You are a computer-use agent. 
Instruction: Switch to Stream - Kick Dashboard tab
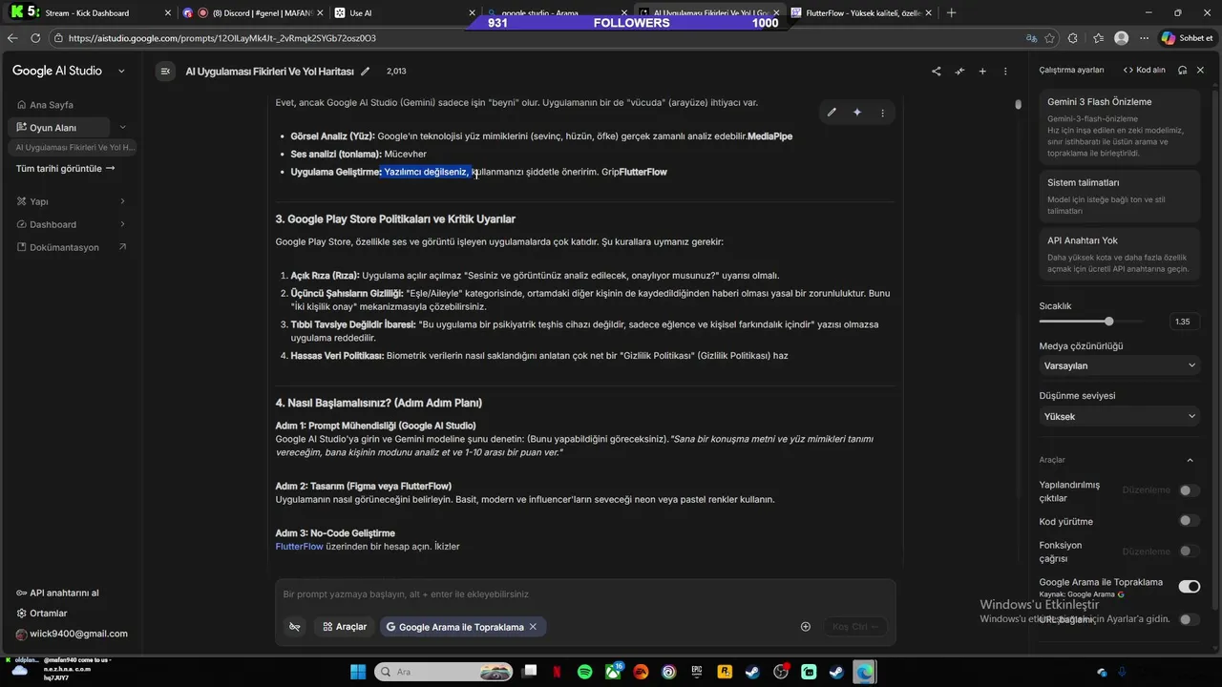tap(91, 13)
